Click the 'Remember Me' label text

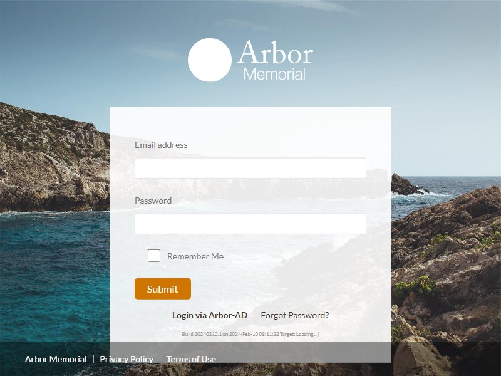(195, 256)
